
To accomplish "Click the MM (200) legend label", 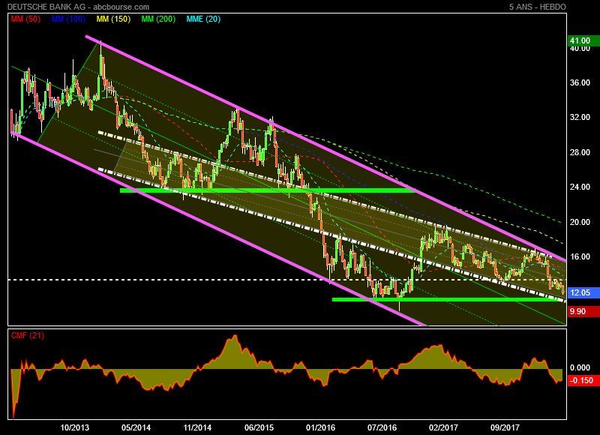I will pos(158,19).
